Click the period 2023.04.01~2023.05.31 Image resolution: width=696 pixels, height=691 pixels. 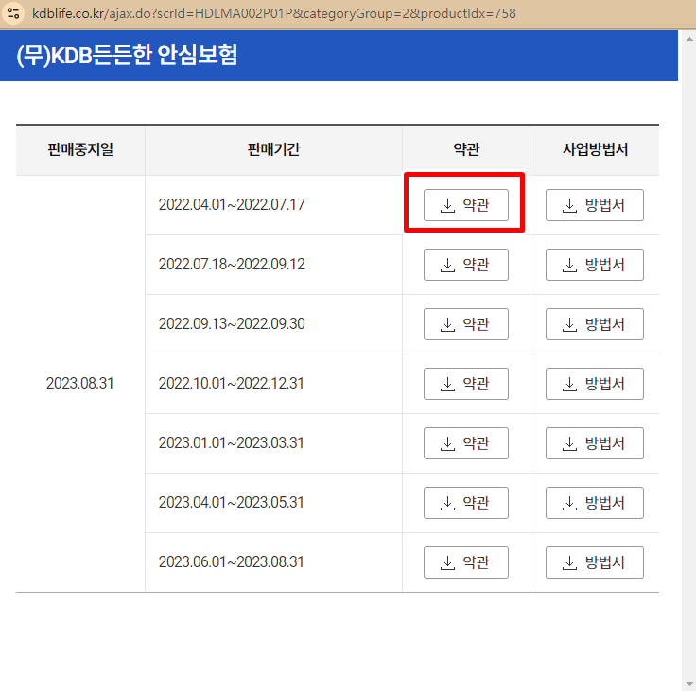tap(232, 502)
